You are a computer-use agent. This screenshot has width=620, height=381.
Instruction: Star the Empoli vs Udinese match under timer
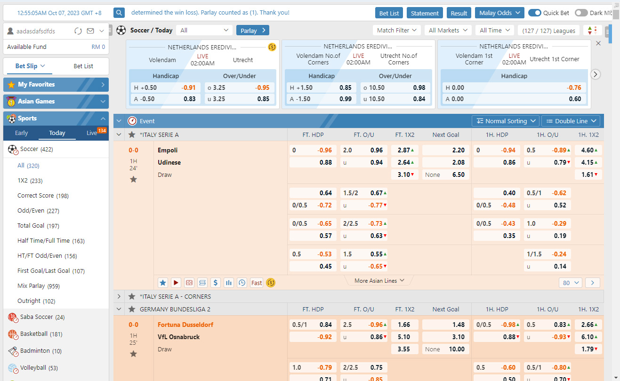click(x=133, y=179)
